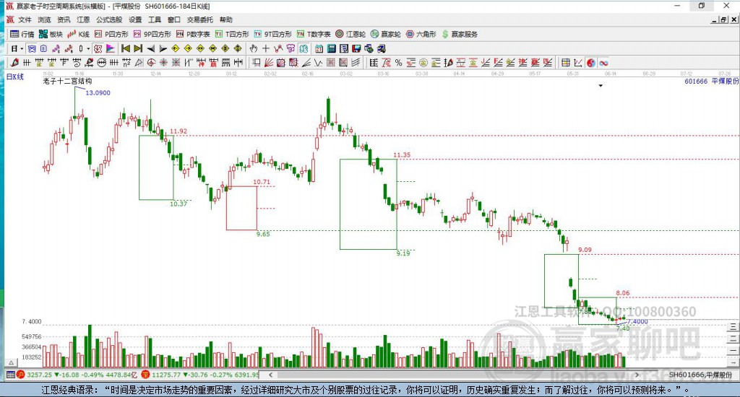Open the P数字表 tool
The width and height of the screenshot is (740, 397).
tap(192, 34)
